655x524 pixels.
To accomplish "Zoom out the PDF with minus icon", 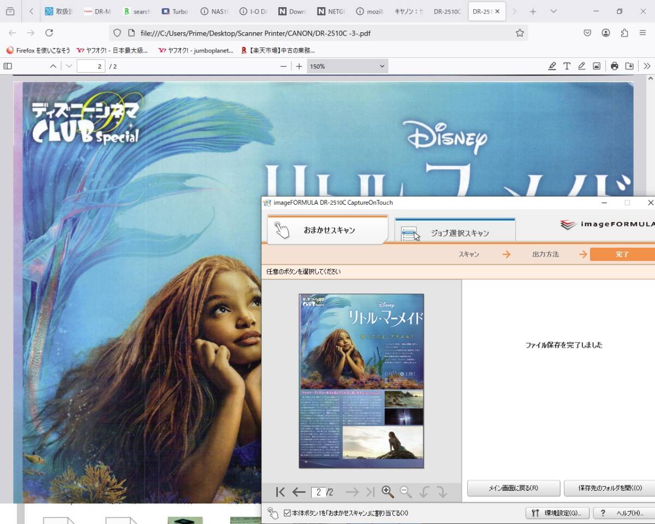I will point(283,66).
